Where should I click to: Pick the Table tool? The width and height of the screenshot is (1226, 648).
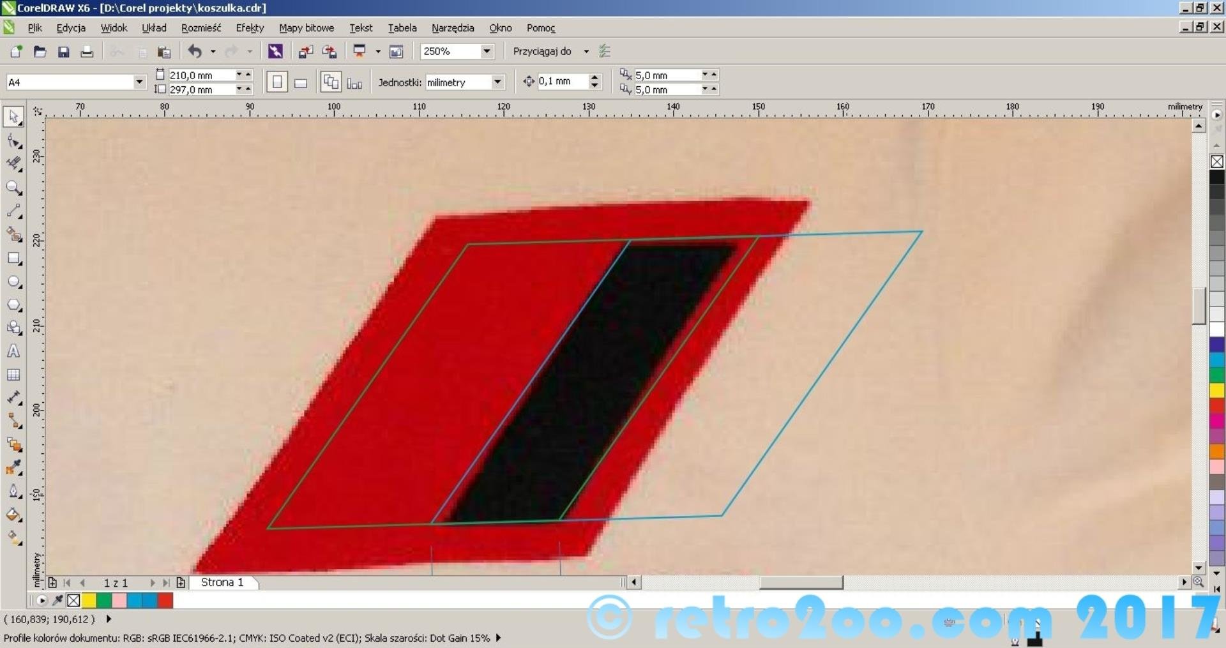click(13, 375)
